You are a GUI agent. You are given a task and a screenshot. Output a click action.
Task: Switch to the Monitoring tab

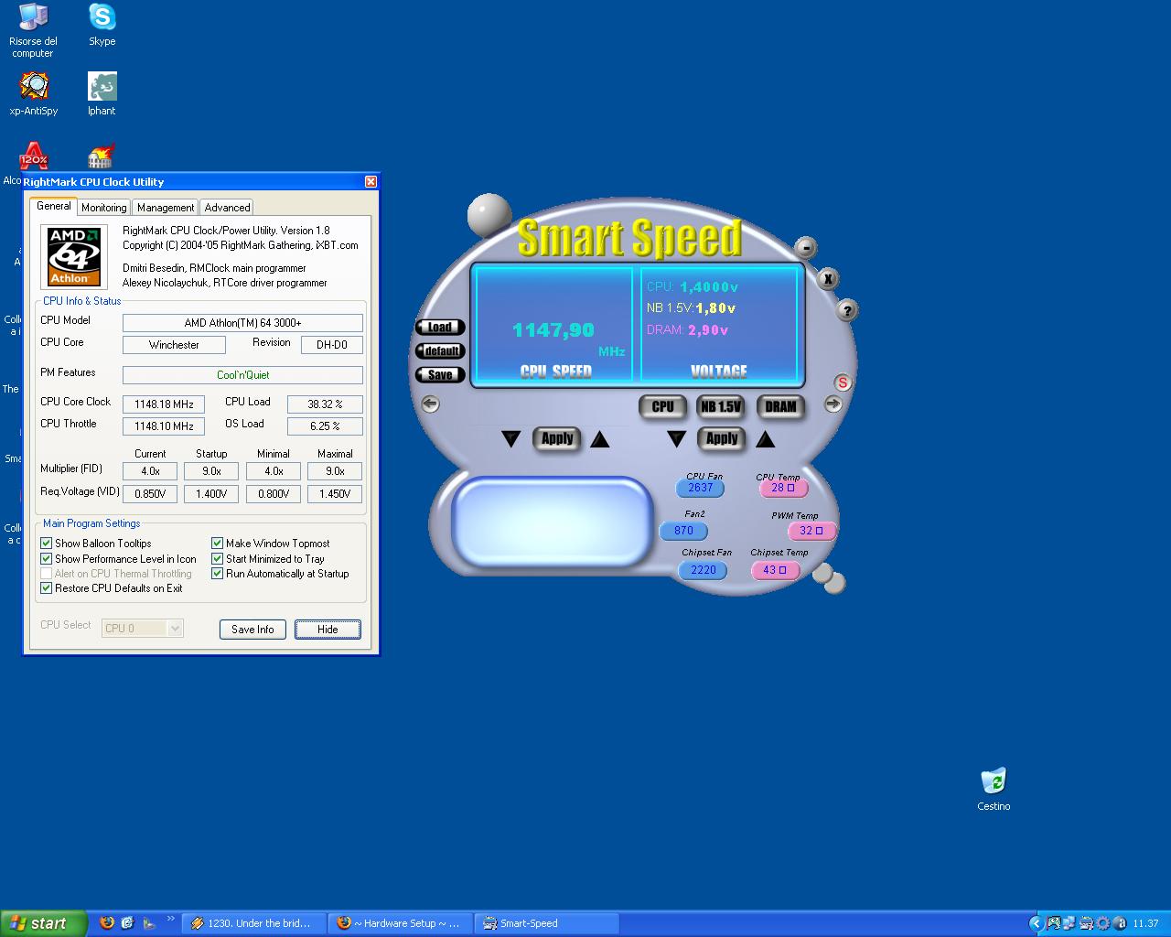[x=103, y=208]
